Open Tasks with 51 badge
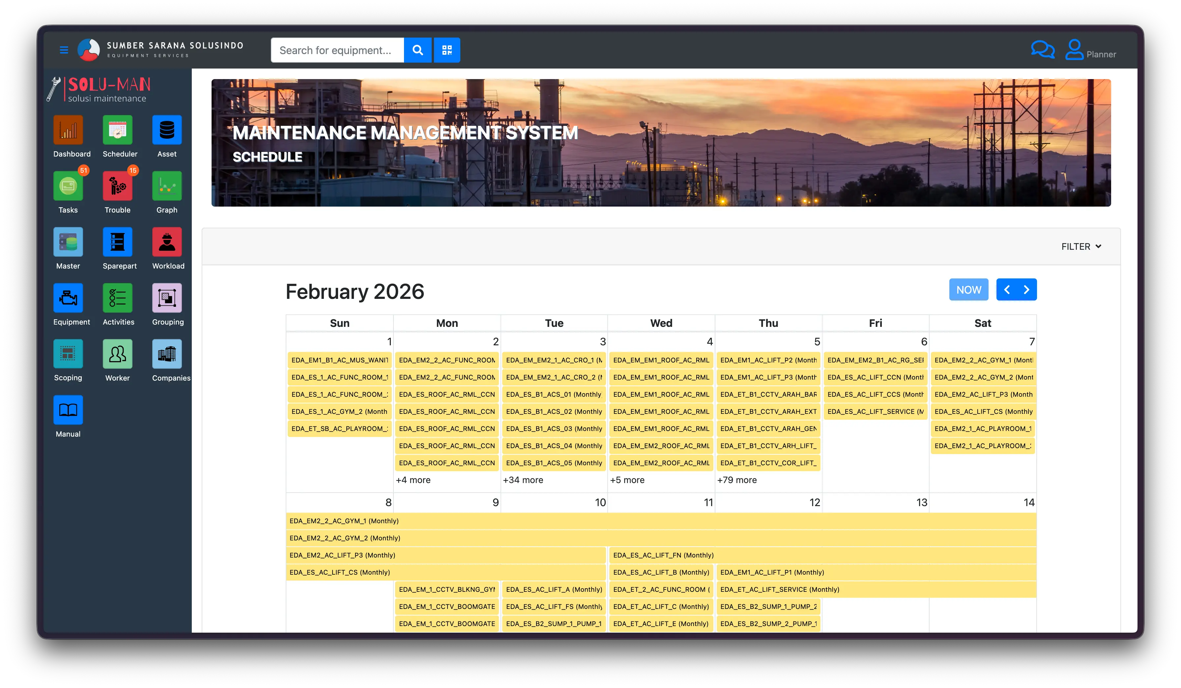The image size is (1181, 688). [x=68, y=186]
